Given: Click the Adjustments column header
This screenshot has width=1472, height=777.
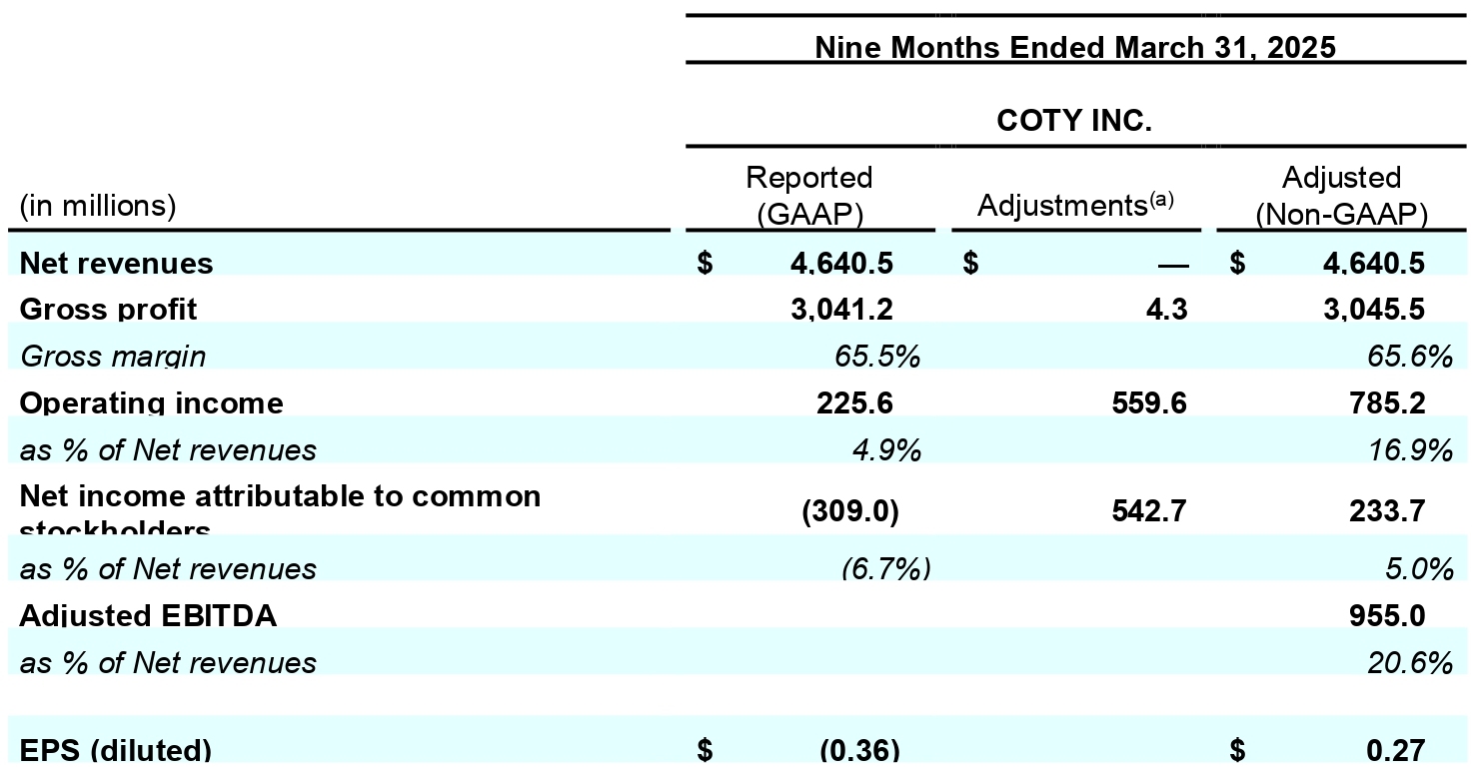Looking at the screenshot, I should click(1075, 204).
